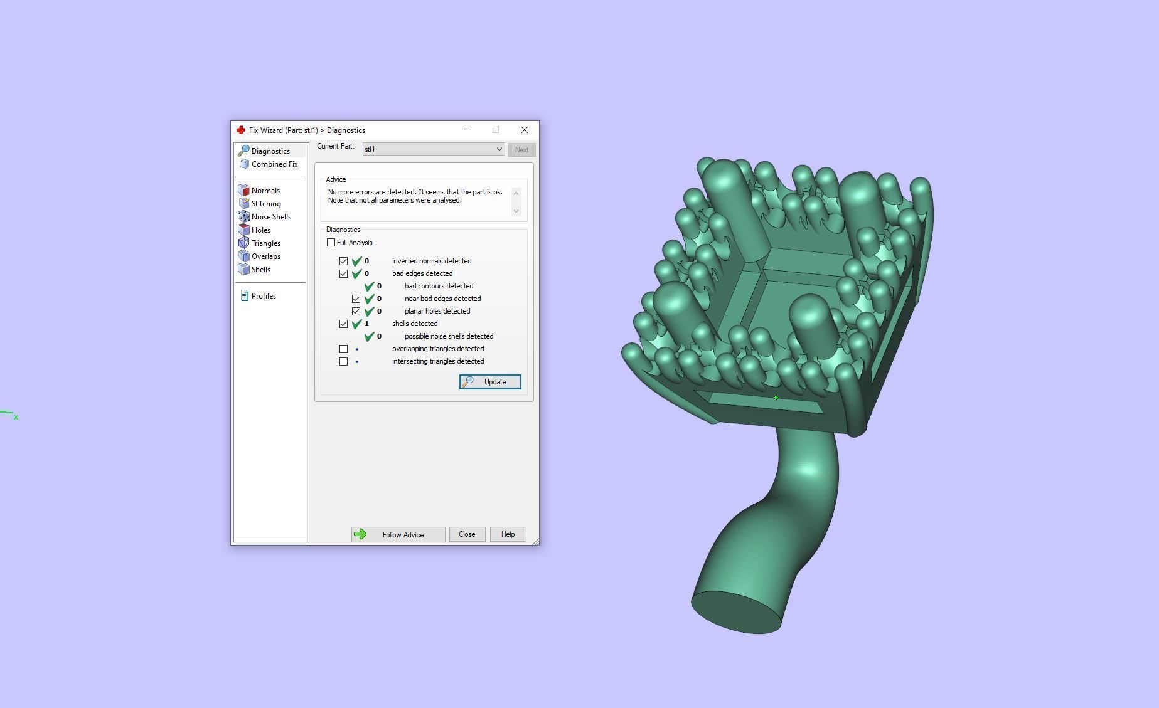This screenshot has width=1159, height=708.
Task: Click the Combined Fix icon
Action: [244, 164]
